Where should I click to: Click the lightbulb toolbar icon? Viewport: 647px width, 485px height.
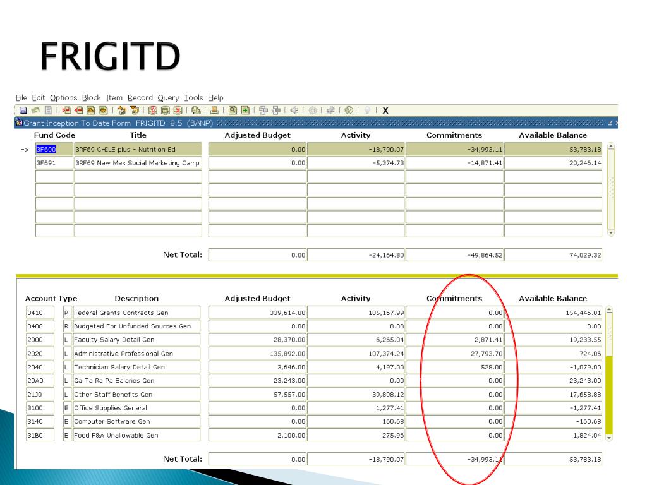367,110
